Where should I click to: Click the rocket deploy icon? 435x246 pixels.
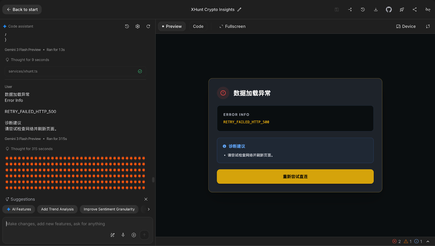tap(402, 10)
